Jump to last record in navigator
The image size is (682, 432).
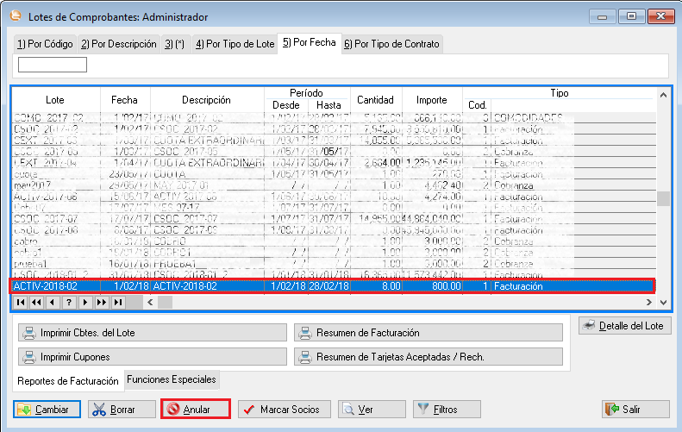click(x=118, y=303)
